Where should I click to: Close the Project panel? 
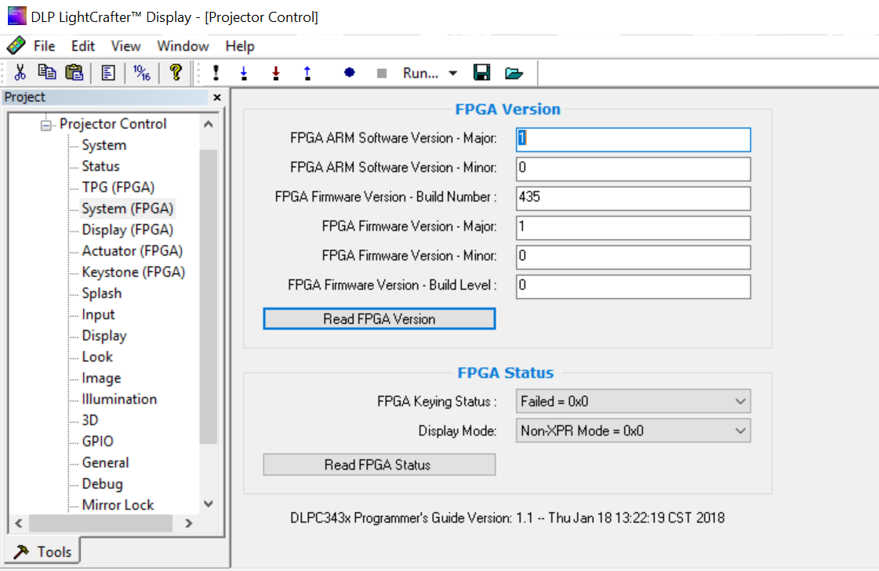(217, 97)
